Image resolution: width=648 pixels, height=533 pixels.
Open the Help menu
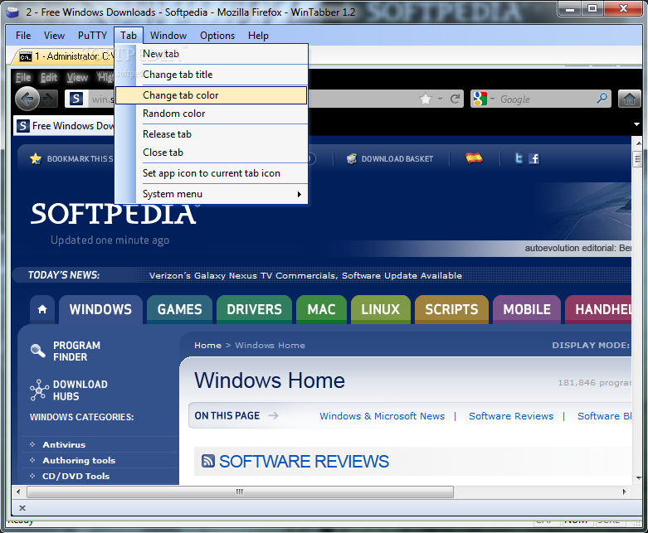coord(258,36)
